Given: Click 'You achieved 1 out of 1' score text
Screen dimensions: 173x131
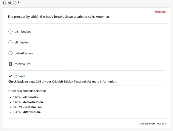Looking at the screenshot, I should tap(153, 124).
